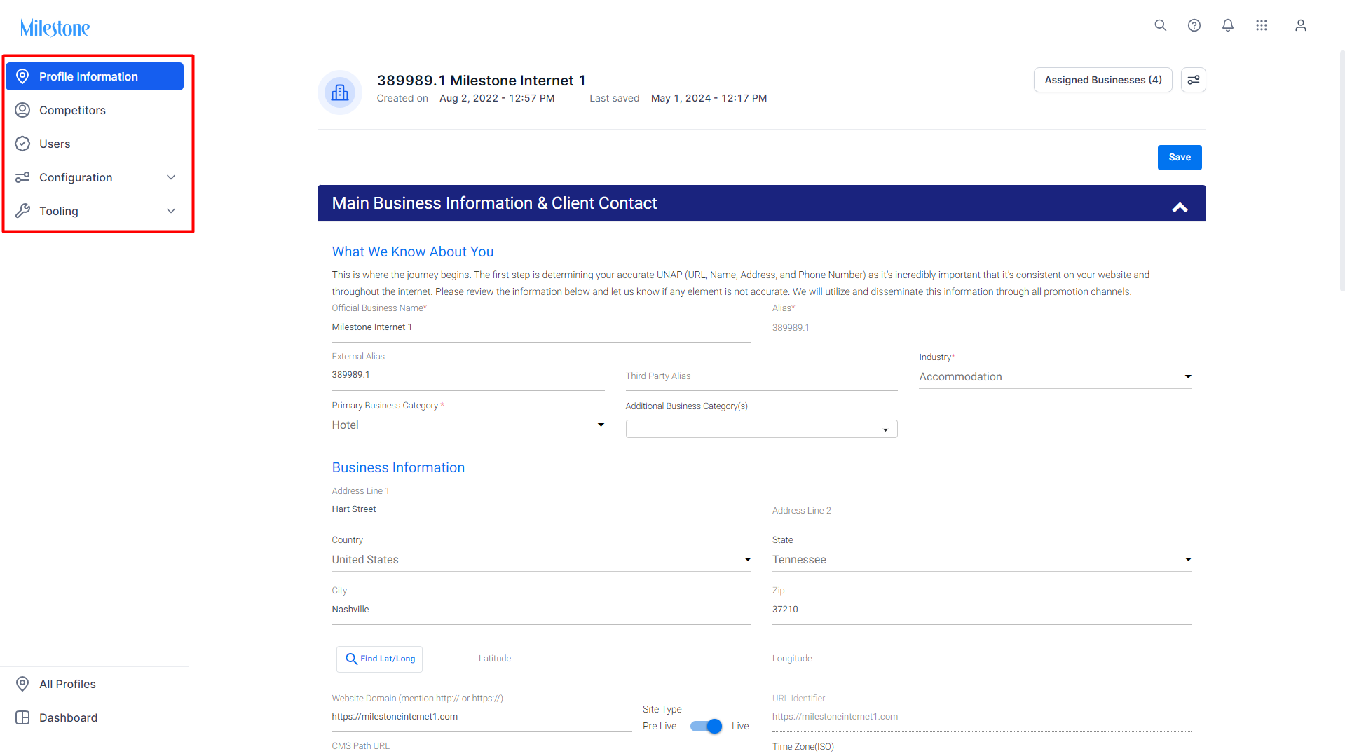
Task: Click the building profile avatar icon
Action: (340, 92)
